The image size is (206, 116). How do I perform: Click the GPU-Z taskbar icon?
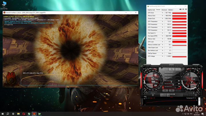click(39, 114)
